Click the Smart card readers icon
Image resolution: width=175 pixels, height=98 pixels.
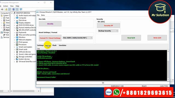(17, 47)
